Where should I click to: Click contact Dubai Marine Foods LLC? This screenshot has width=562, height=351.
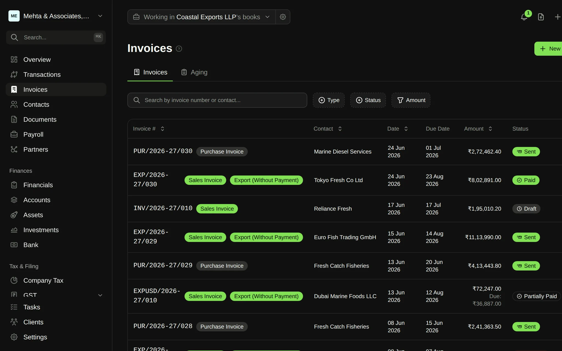point(345,296)
